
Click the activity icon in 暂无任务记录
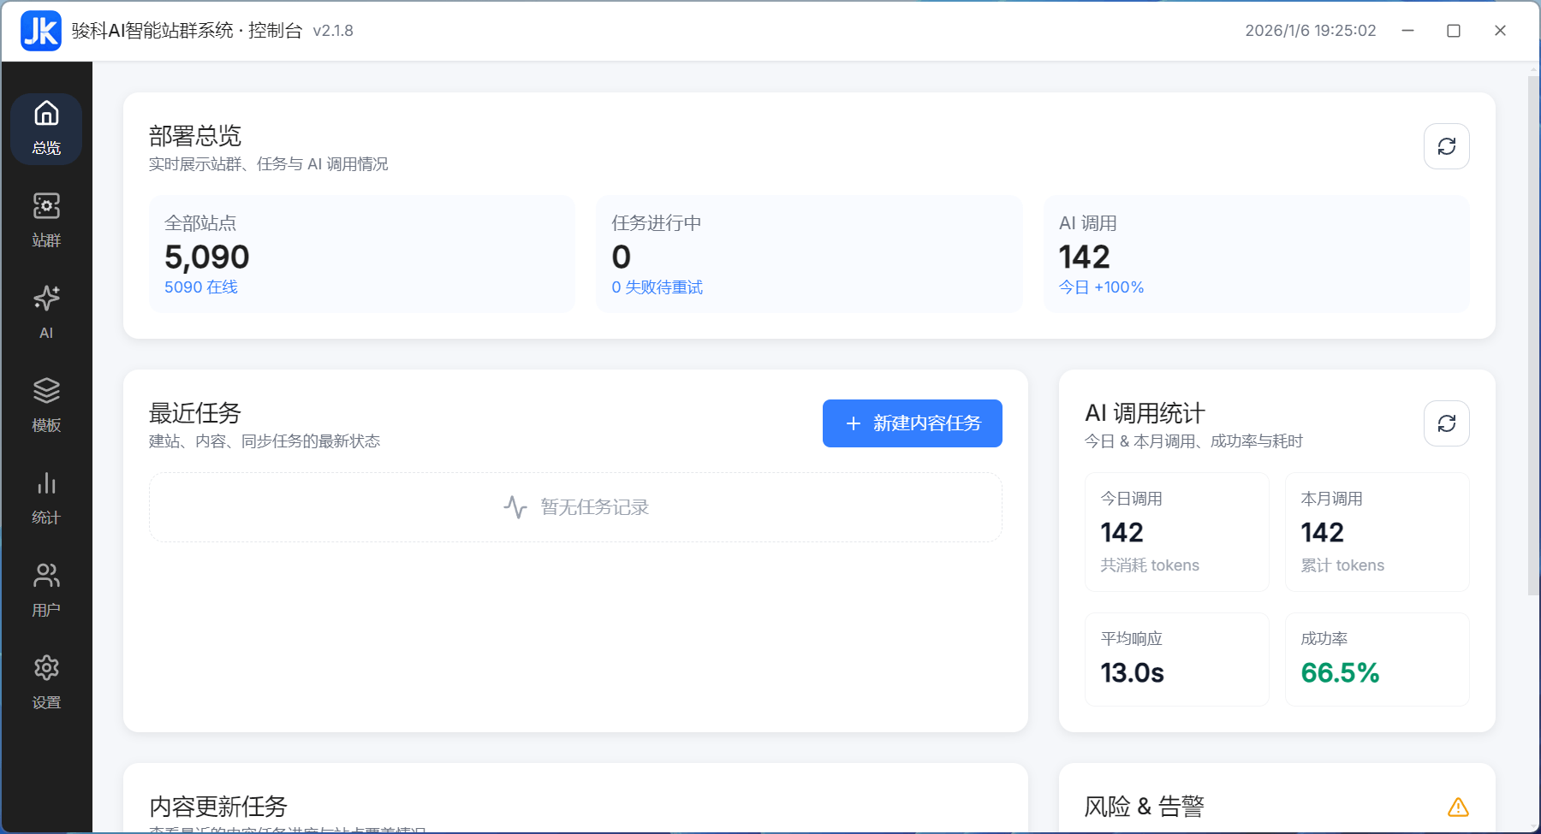tap(515, 506)
